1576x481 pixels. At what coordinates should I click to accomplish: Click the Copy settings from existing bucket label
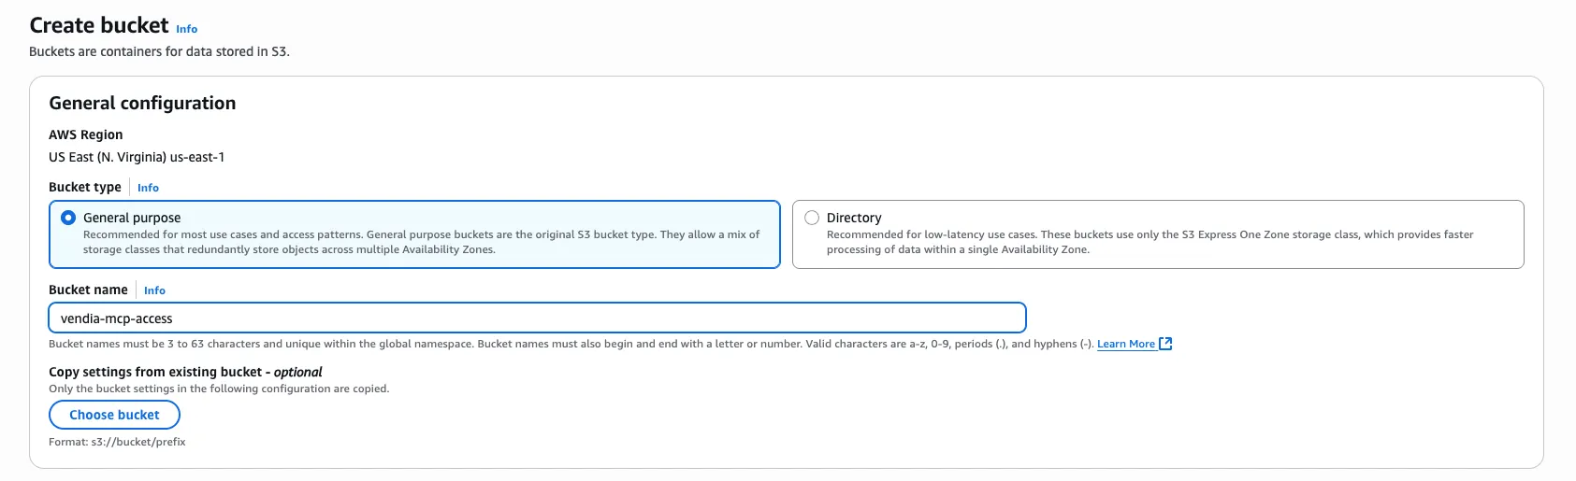point(185,372)
